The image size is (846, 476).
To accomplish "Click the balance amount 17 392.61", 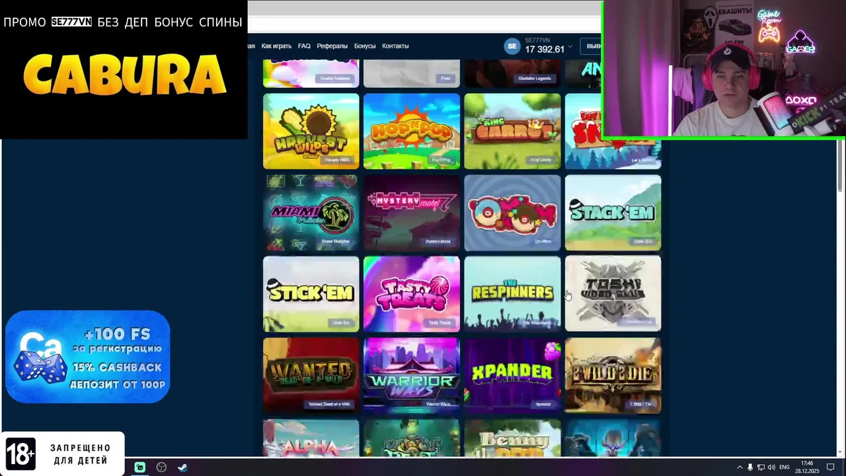I will [545, 50].
